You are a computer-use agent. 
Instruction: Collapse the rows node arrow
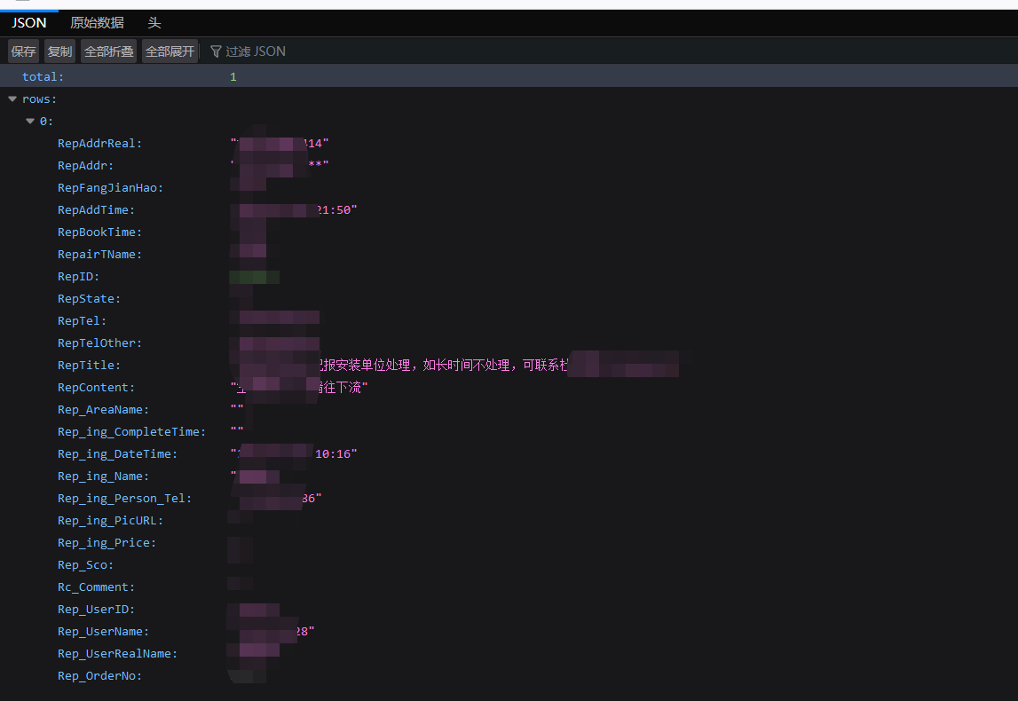coord(12,99)
